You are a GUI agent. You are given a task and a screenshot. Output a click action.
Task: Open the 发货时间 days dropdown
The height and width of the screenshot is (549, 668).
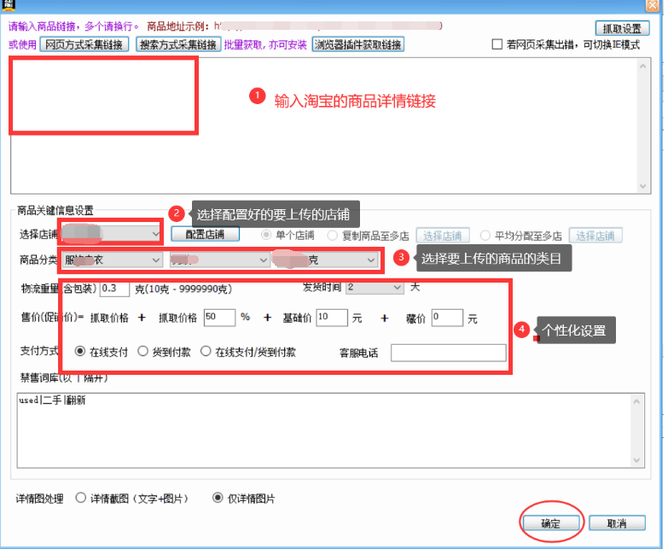point(375,287)
